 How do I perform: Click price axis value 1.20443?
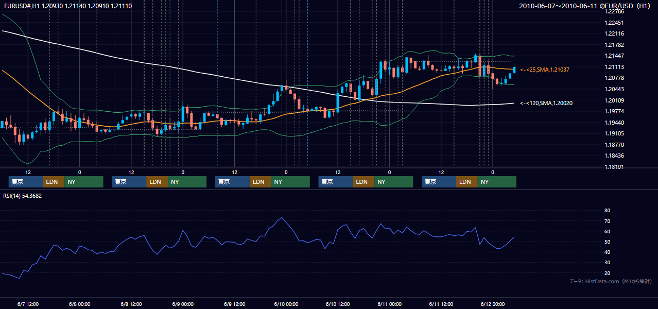[x=614, y=89]
